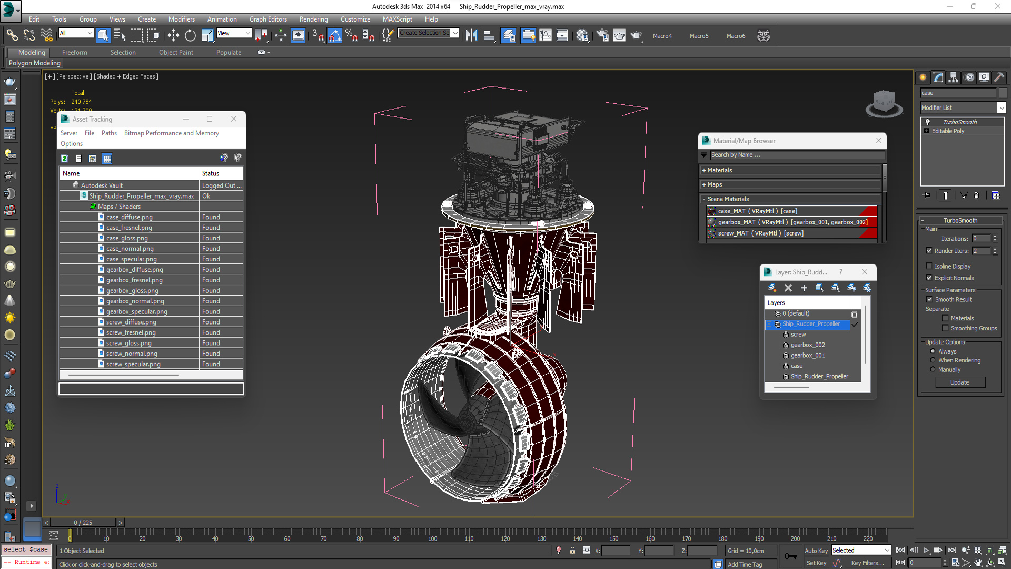Open the Modify command panel tab
Screen dimensions: 1011x569
938,77
